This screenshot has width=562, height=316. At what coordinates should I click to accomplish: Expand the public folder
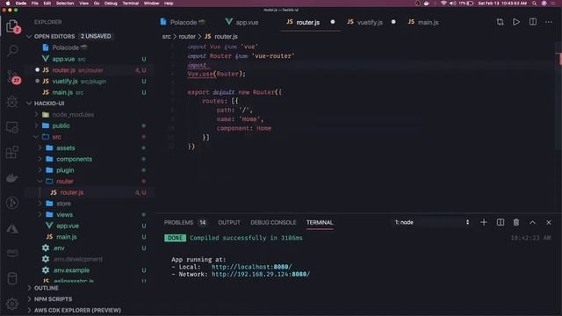click(36, 126)
